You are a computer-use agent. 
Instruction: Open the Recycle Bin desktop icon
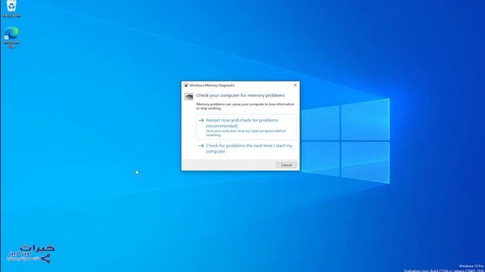point(11,8)
